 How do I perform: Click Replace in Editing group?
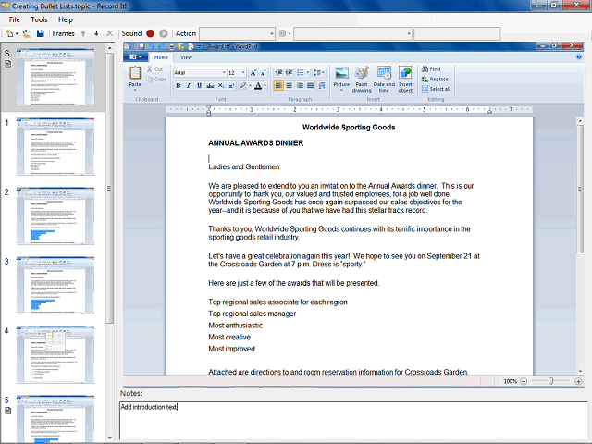tap(435, 79)
